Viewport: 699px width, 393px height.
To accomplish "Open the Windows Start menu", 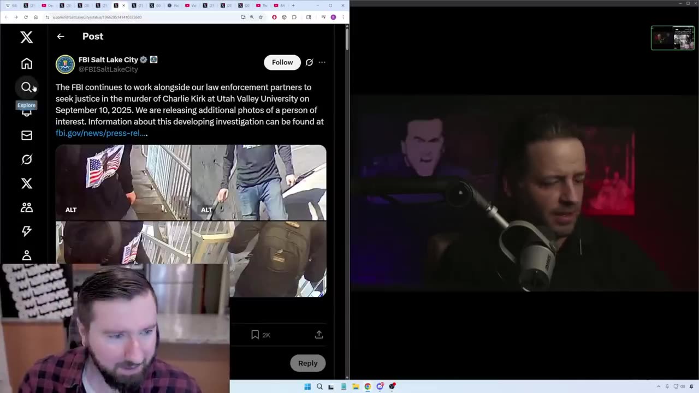I will (307, 386).
